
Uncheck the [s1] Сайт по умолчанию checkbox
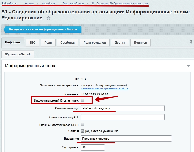tap(82, 131)
